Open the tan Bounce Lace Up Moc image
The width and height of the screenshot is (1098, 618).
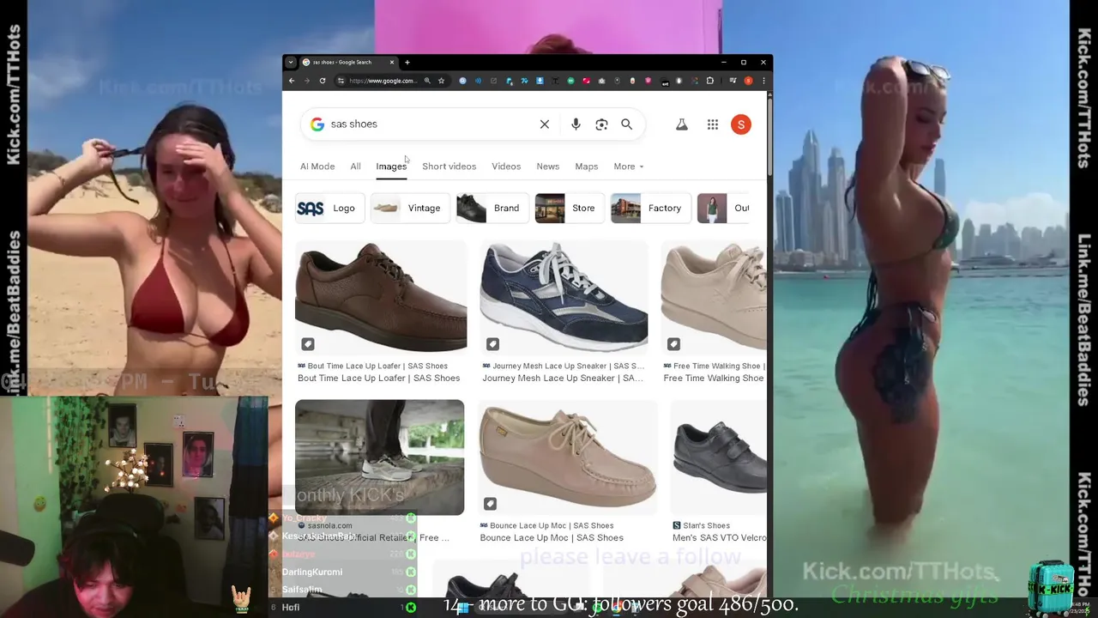tap(568, 457)
